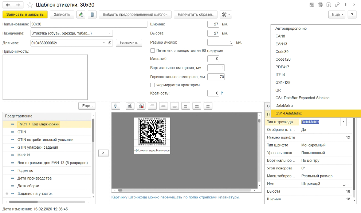Choose 'QR' in the barcode type list

click(x=278, y=90)
